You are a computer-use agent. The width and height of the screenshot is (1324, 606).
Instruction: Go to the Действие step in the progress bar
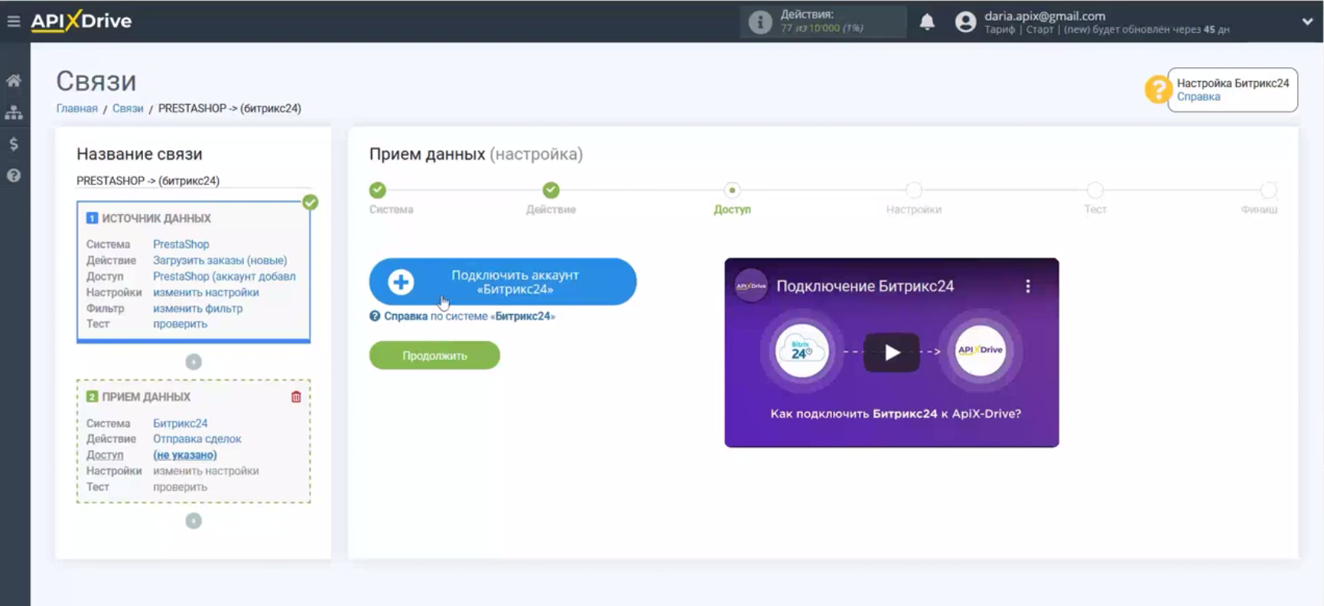click(x=551, y=190)
